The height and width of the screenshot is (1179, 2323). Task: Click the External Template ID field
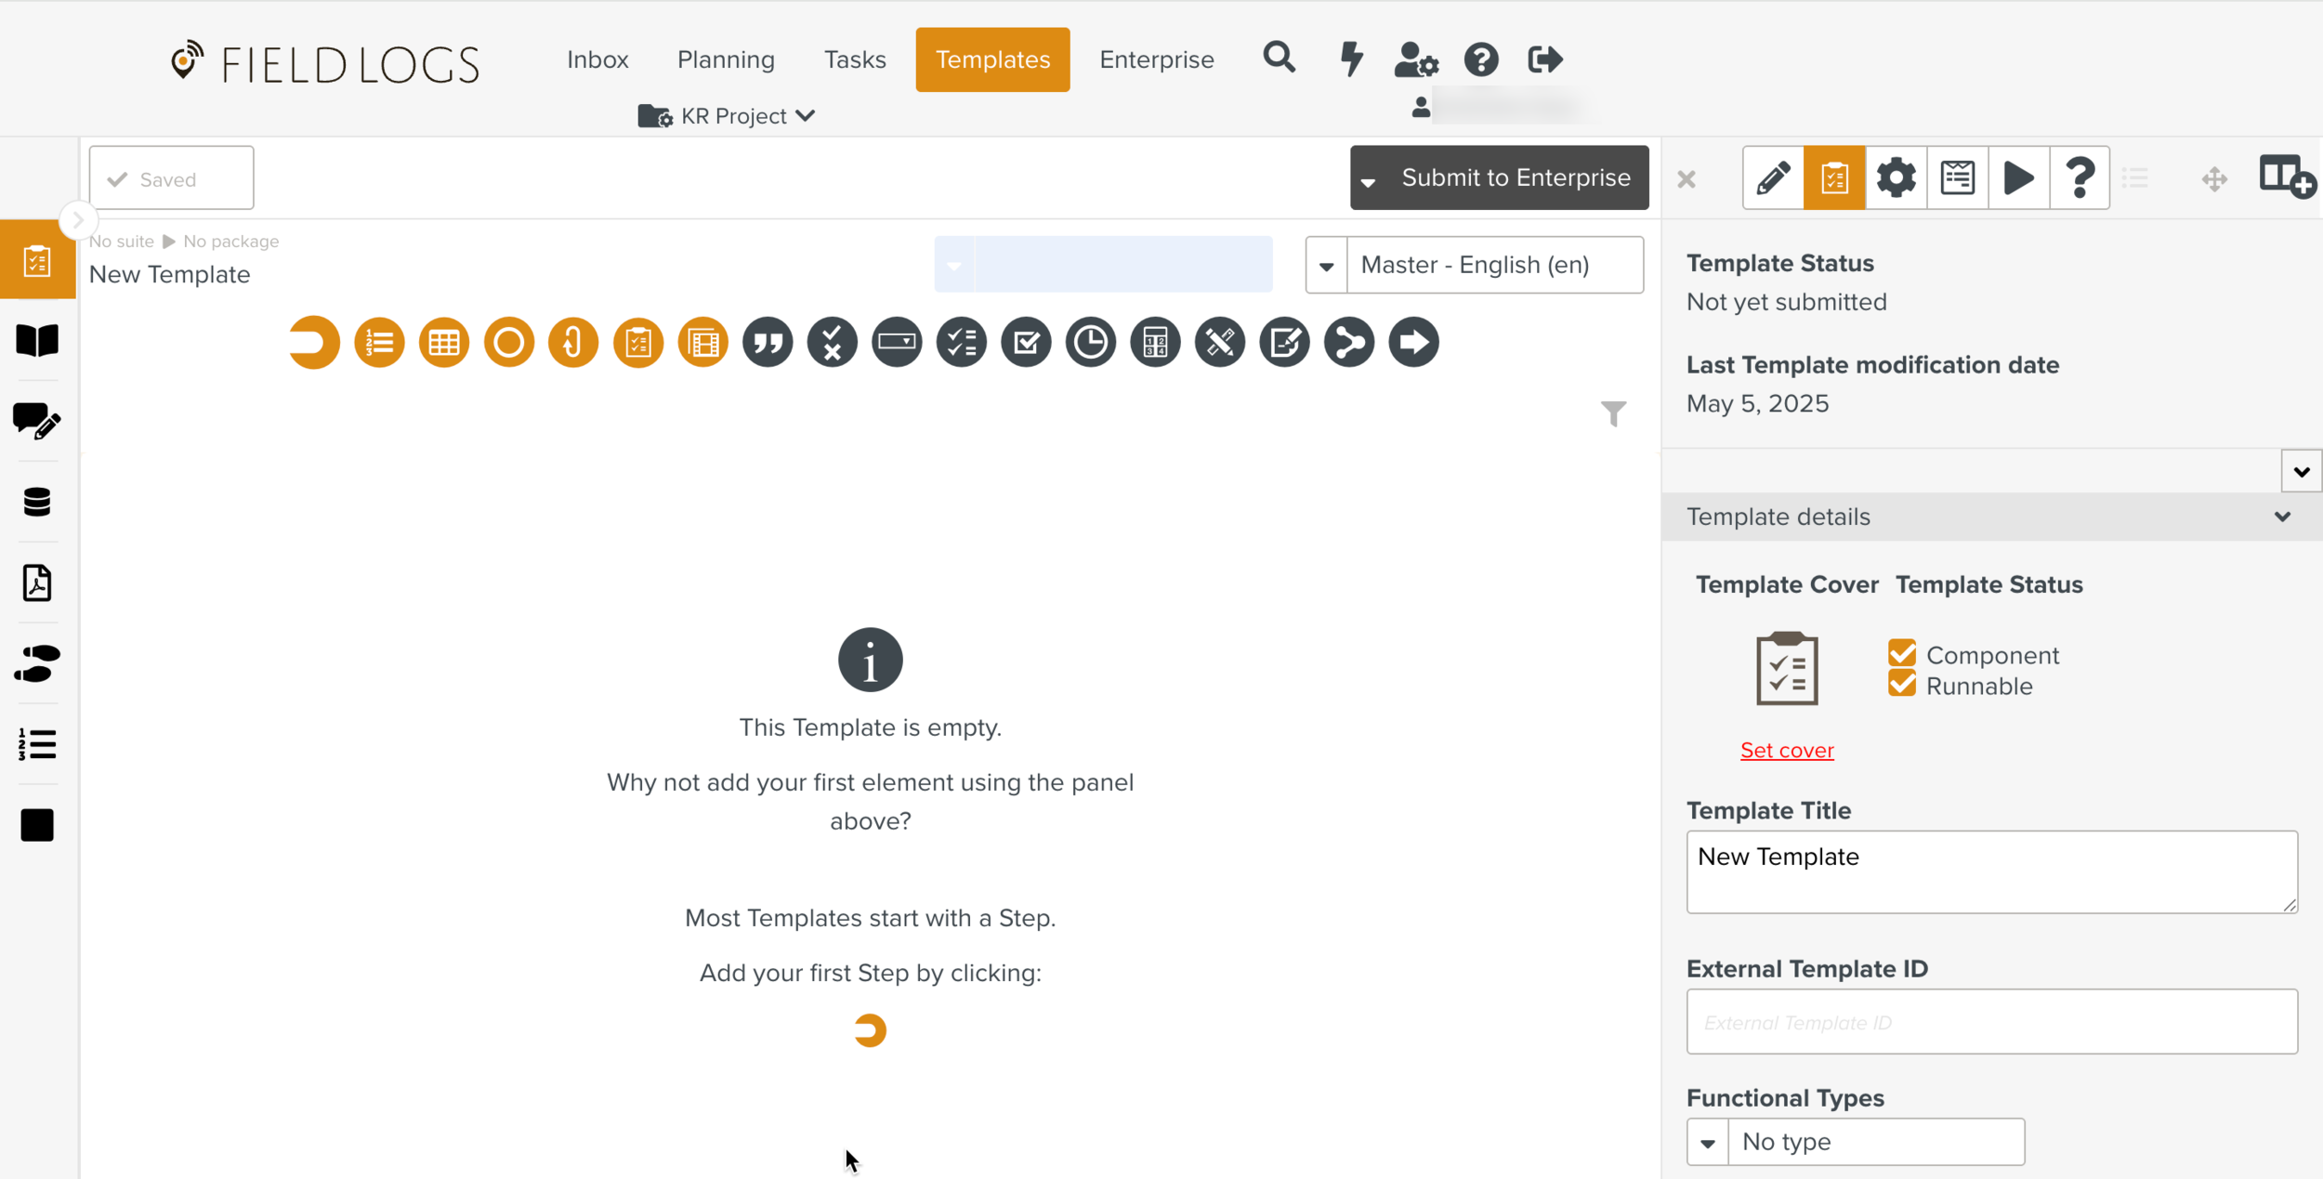tap(1991, 1022)
